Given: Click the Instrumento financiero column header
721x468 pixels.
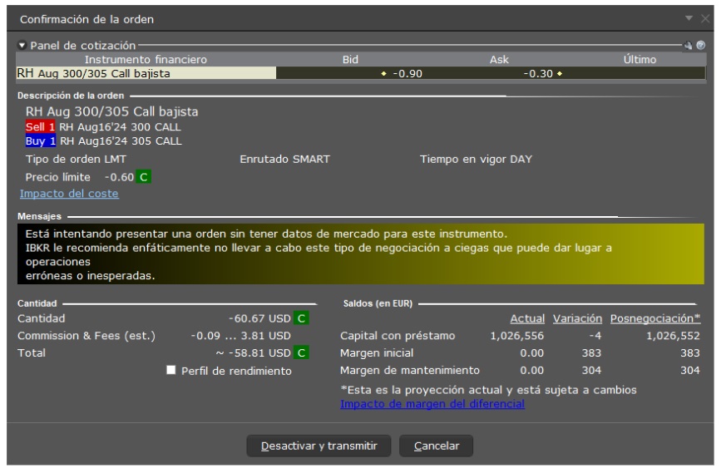Looking at the screenshot, I should (x=146, y=59).
